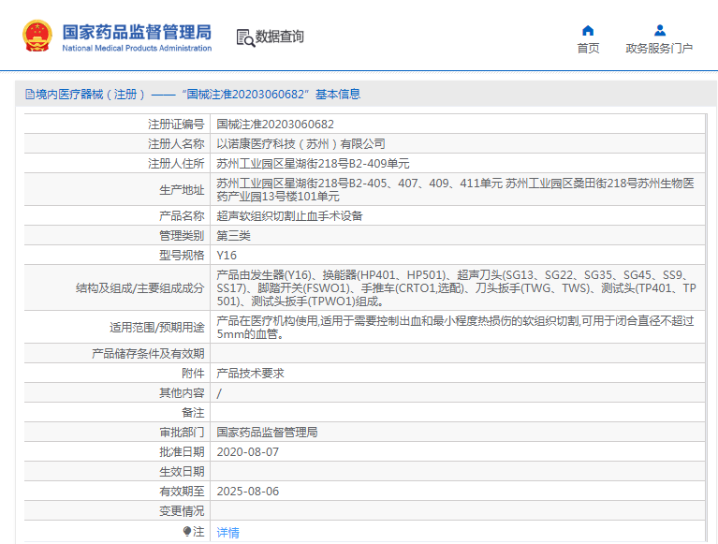Screen dimensions: 718x544
Task: Click the 产品名称 row label
Action: coord(182,215)
